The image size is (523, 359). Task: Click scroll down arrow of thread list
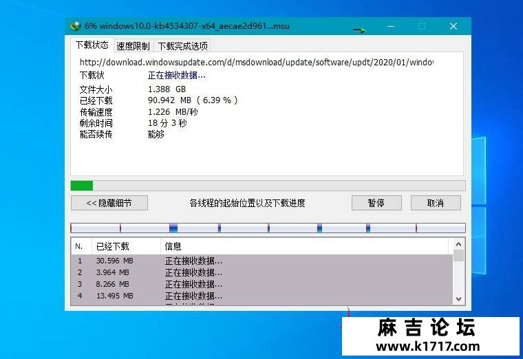click(458, 299)
